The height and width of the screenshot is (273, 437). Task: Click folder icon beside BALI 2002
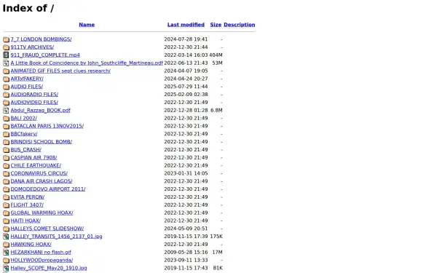pos(6,119)
